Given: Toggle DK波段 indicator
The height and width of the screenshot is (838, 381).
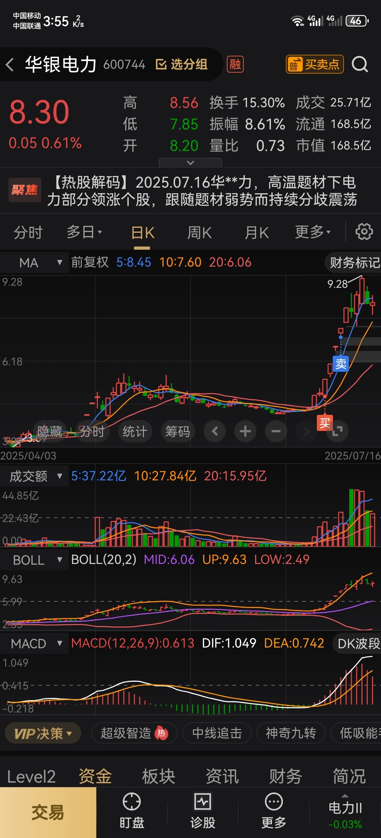Looking at the screenshot, I should pos(357,644).
